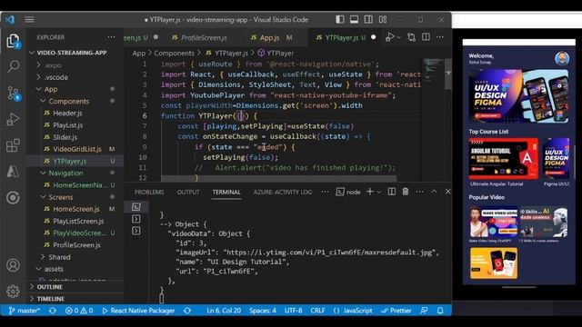Toggle the secondary side bar layout icon
The width and height of the screenshot is (582, 327).
point(368,20)
